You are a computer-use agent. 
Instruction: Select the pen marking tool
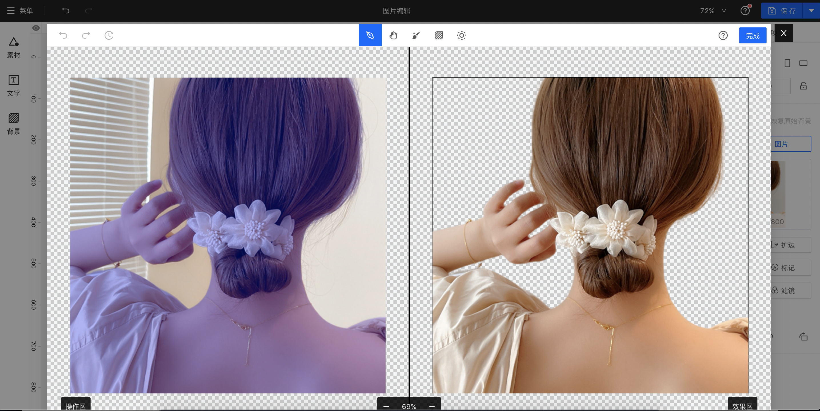[370, 35]
